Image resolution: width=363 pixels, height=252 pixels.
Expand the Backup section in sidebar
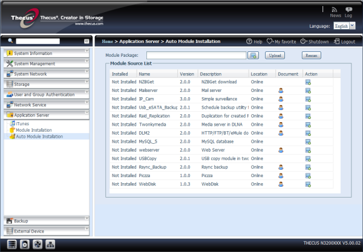point(45,221)
